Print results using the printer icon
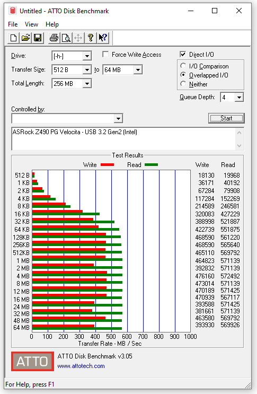Viewport: 257px width, 394px height. (54, 38)
